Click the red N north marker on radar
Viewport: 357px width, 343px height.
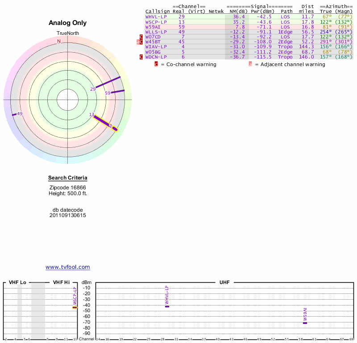tap(58, 42)
